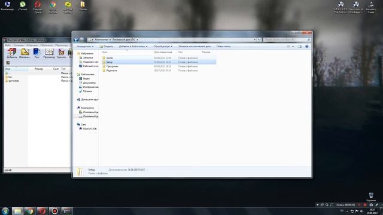Screen dimensions: 383x215
Task: Open the change view dropdown arrow in Explorer
Action: tap(293, 47)
